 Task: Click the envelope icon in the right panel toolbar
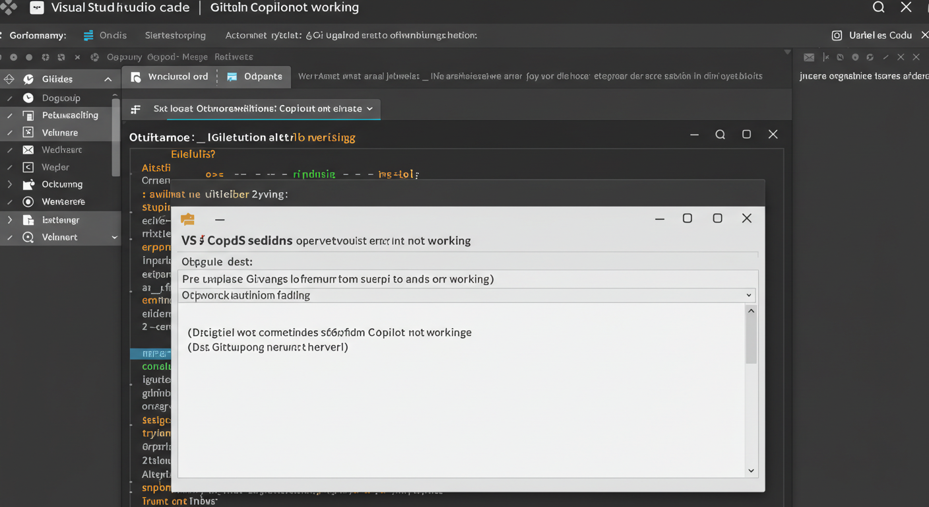coord(809,57)
